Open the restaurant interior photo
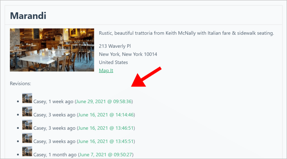The width and height of the screenshot is (287, 159). pyautogui.click(x=52, y=50)
